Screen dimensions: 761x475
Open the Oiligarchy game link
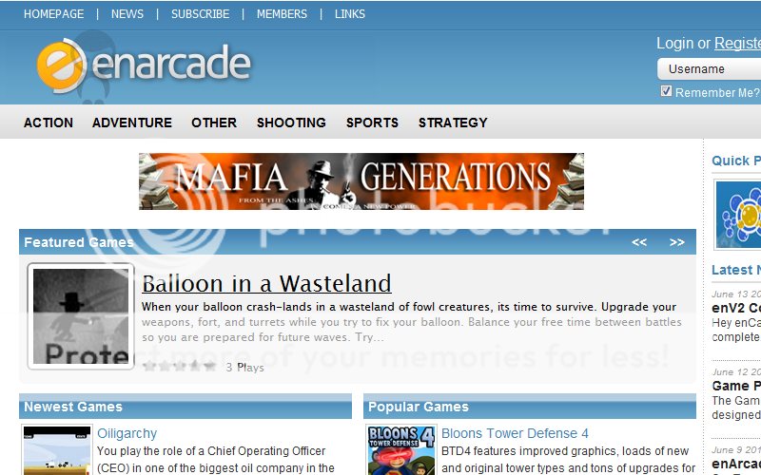point(127,433)
